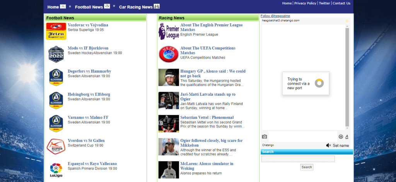The image size is (396, 182).
Task: Click the Jelen Superliga logo
Action: tap(56, 31)
